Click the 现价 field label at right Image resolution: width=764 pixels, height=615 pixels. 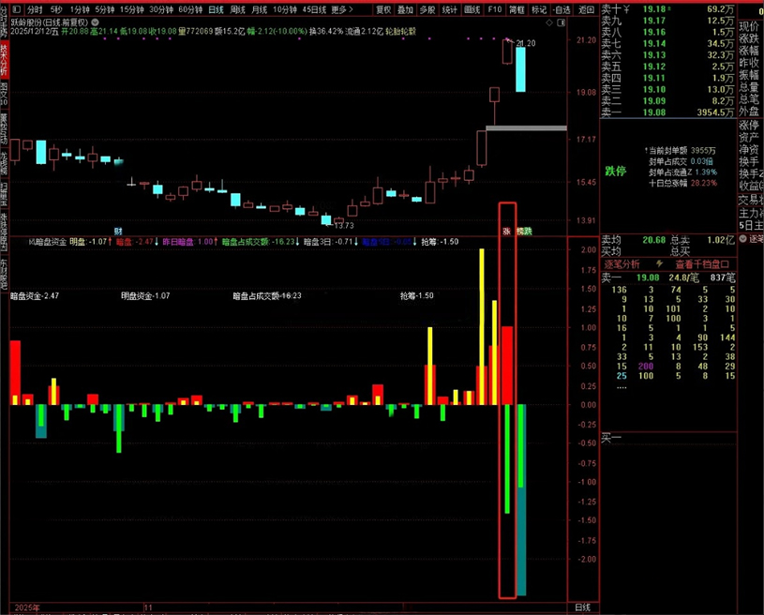tap(749, 26)
